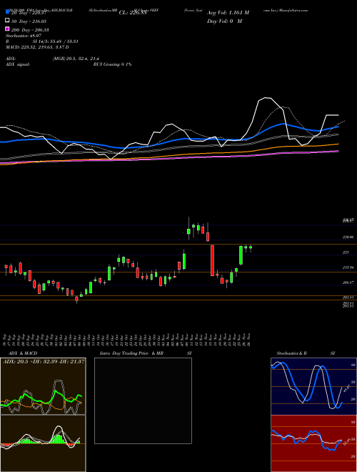Viewport: 357px width, 472px height.
Task: Click the 'MACD: 223.32, 219.65, 3.67' line
Action: pos(37,47)
